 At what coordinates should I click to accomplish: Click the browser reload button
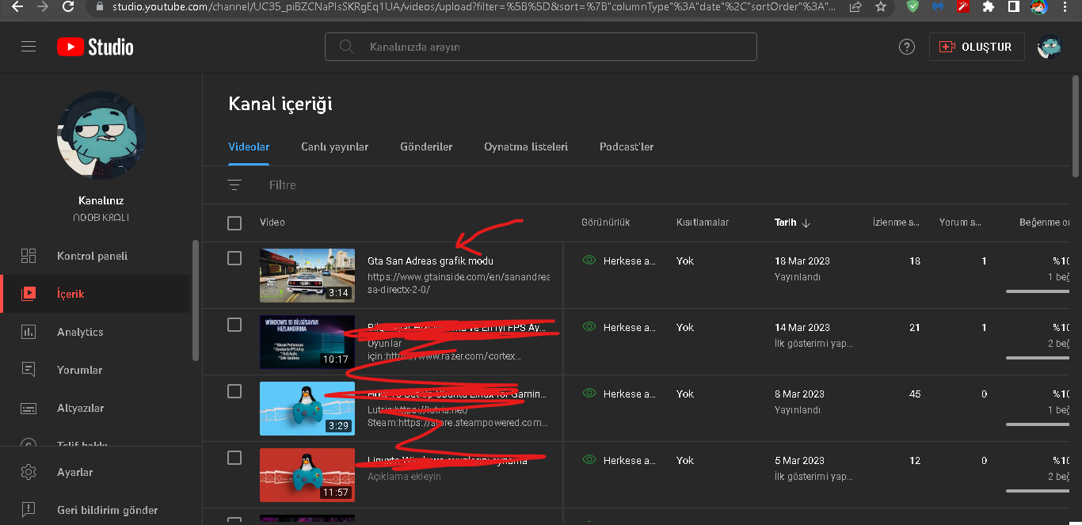tap(68, 6)
